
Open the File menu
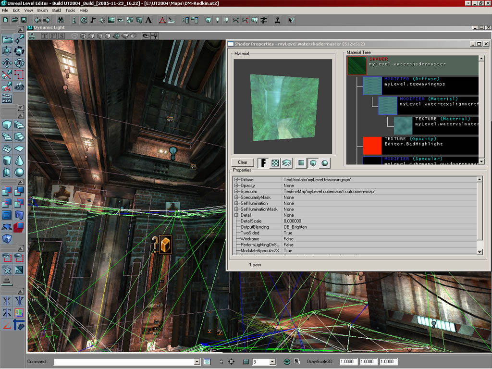pos(5,11)
